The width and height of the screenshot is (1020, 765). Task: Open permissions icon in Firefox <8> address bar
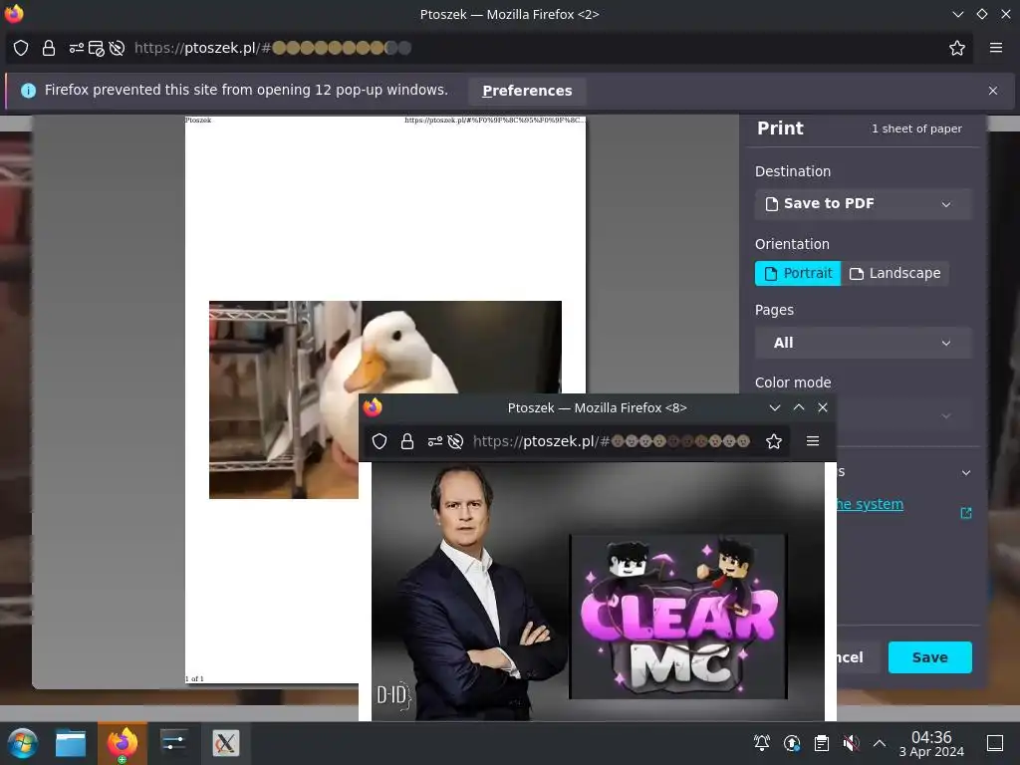point(435,441)
